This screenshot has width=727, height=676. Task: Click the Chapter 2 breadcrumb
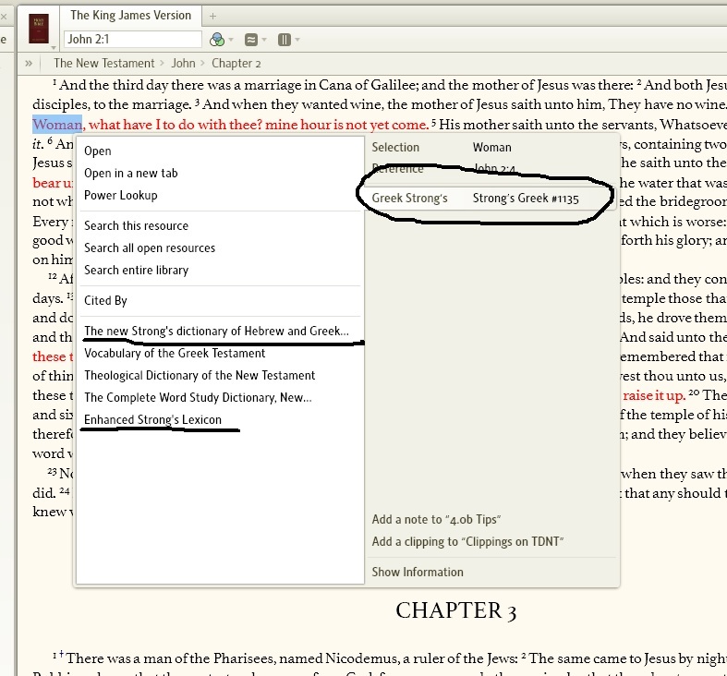click(236, 63)
